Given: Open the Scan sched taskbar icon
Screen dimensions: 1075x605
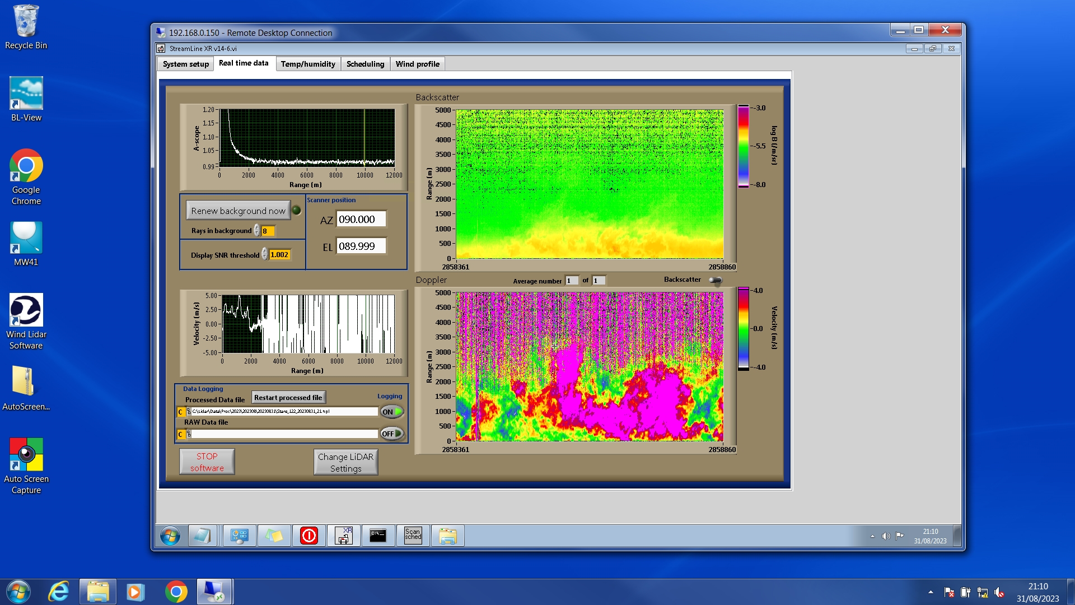Looking at the screenshot, I should pos(413,536).
